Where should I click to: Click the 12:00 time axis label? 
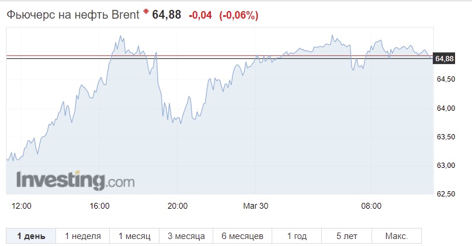coord(22,206)
